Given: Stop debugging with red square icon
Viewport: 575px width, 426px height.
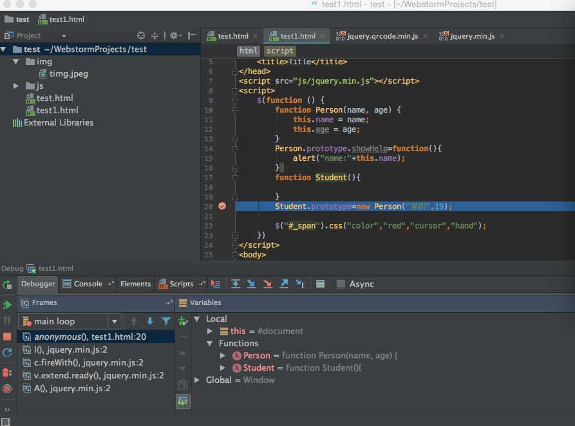Looking at the screenshot, I should 7,337.
